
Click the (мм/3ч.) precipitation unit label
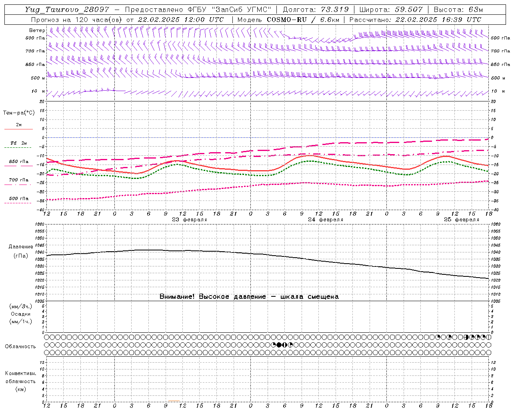[x=20, y=307]
